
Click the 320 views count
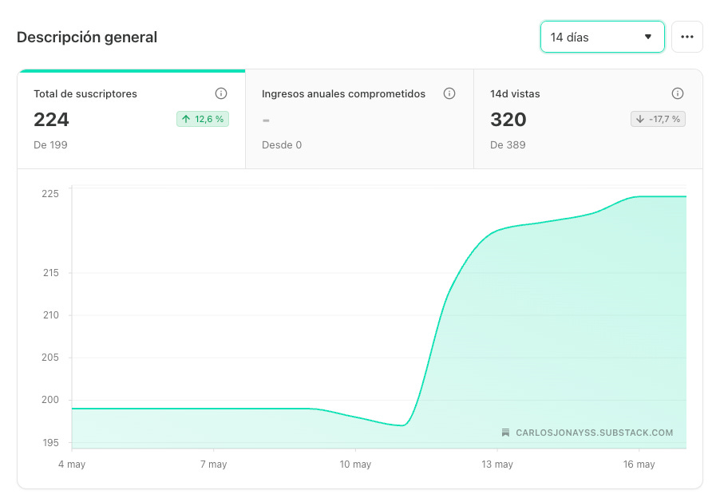pos(508,120)
